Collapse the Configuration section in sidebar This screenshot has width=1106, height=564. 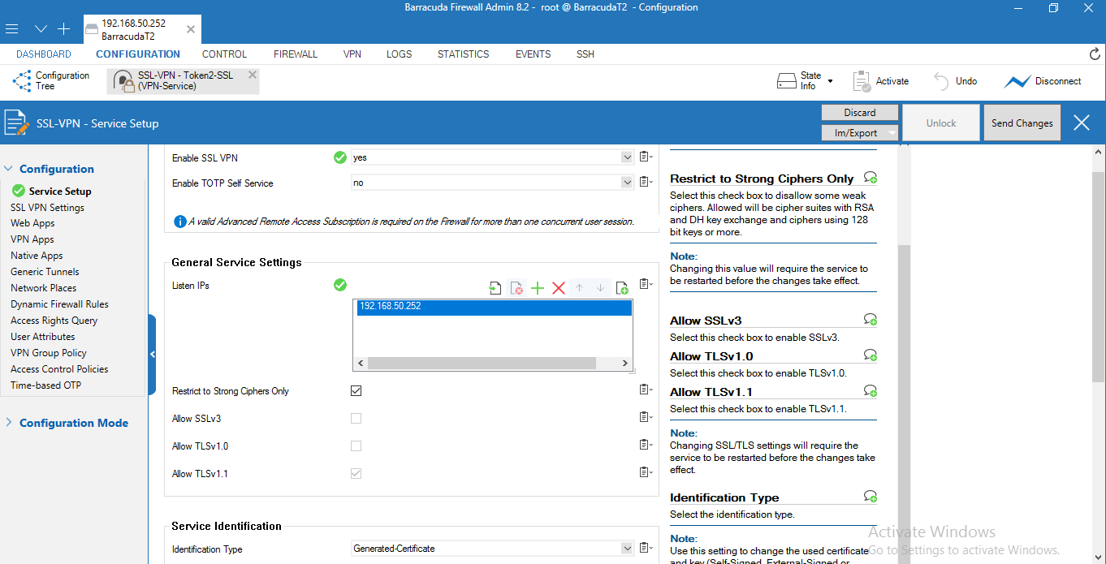tap(9, 169)
